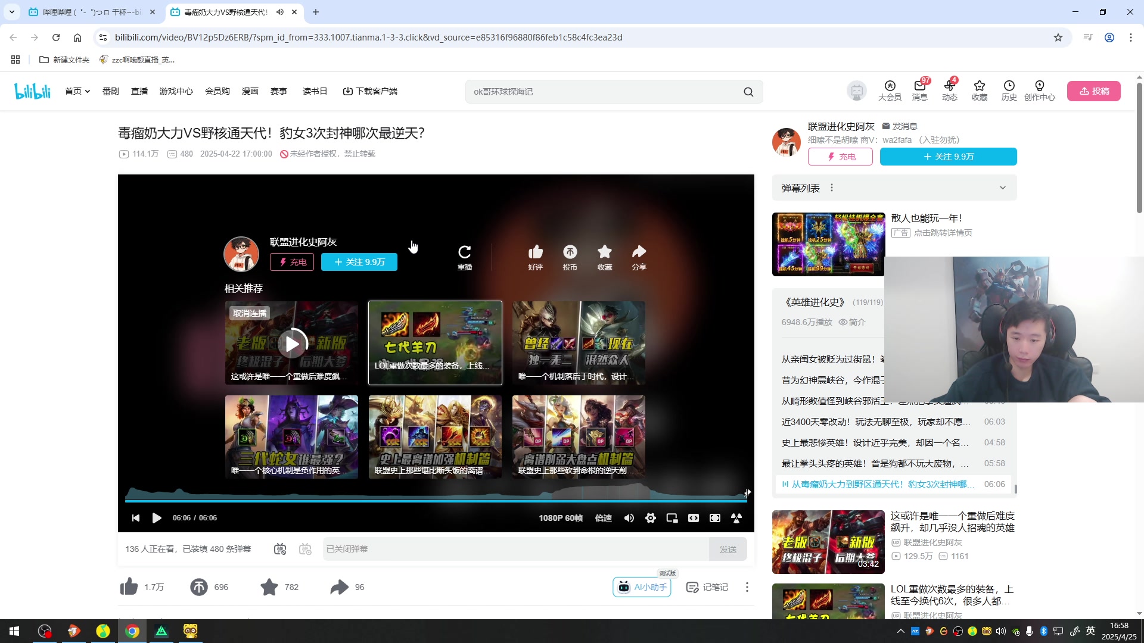Open 弹幕列表 more options dots

[x=832, y=188]
